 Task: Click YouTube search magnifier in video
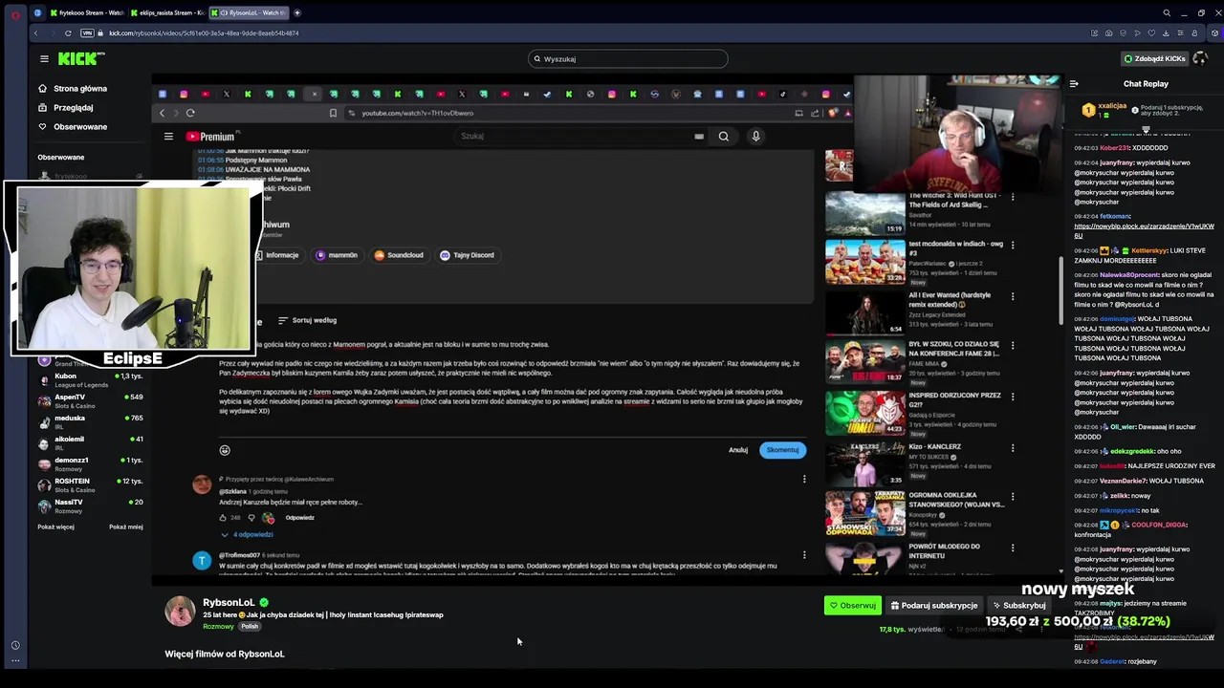coord(724,136)
